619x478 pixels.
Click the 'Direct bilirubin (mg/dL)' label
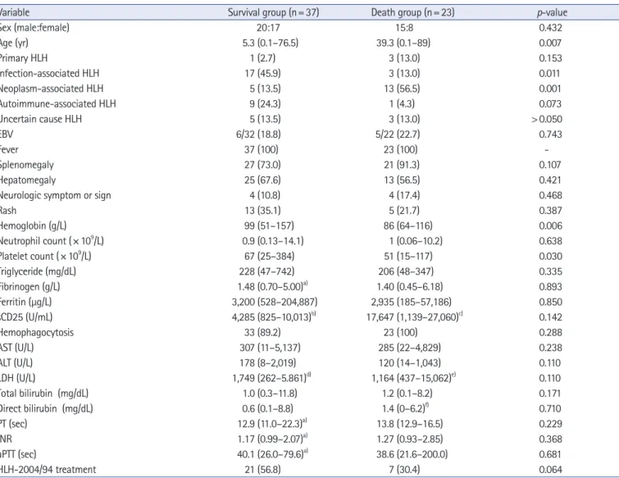click(x=46, y=409)
